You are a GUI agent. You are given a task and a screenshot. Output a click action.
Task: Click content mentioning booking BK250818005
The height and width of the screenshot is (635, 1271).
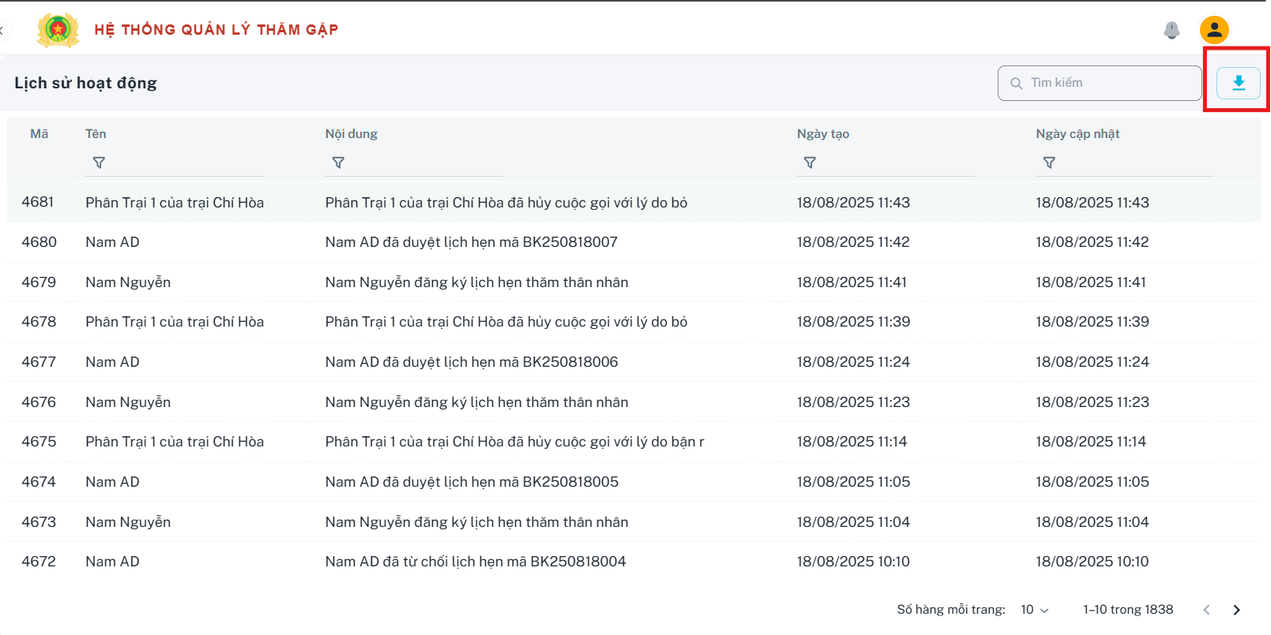pyautogui.click(x=472, y=482)
